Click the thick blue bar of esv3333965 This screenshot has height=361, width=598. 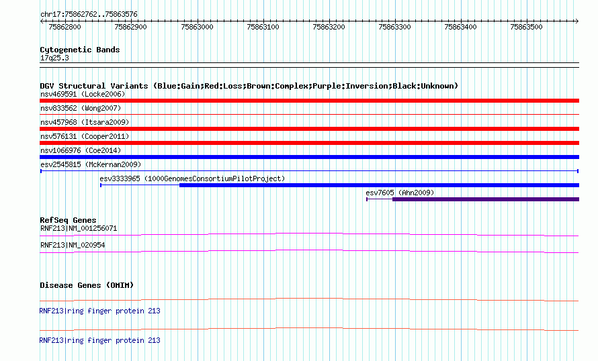379,185
